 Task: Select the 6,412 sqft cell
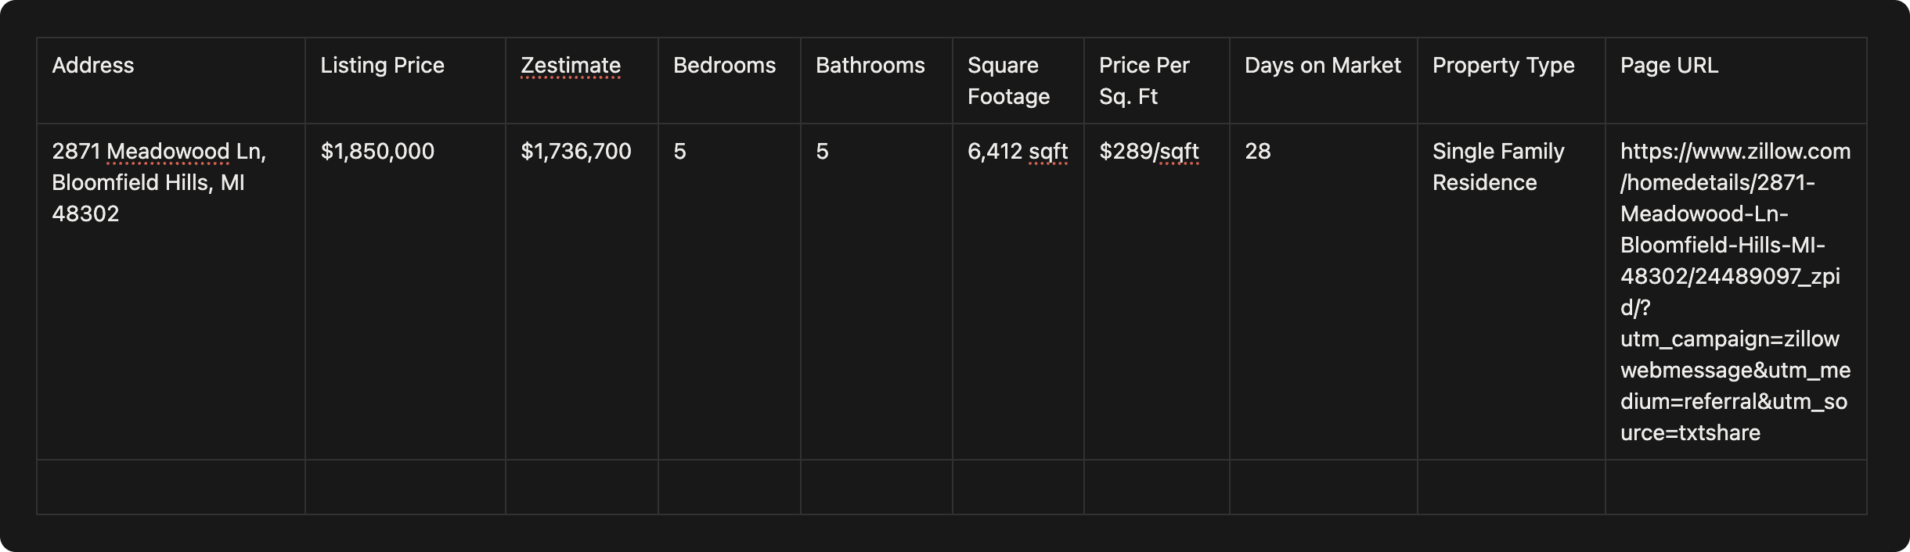[x=1017, y=152]
